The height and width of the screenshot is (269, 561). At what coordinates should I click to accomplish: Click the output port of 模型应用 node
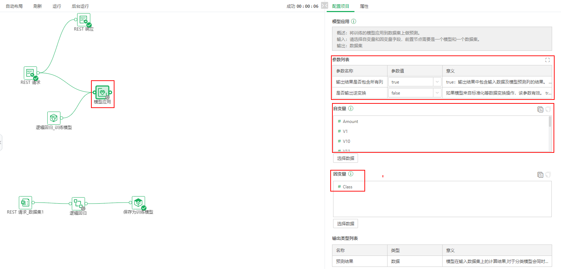(111, 92)
